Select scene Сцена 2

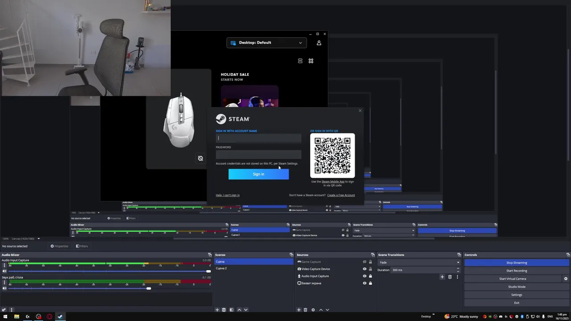pos(254,268)
